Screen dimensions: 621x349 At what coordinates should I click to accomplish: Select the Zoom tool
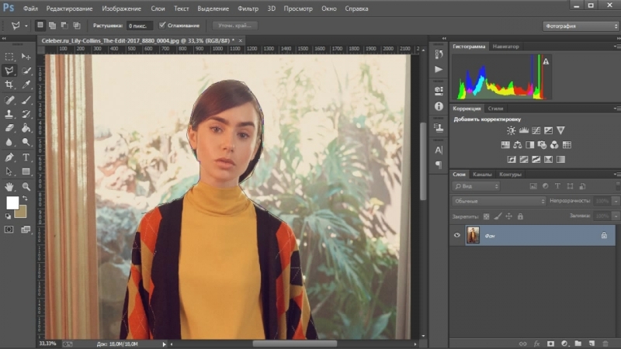(x=26, y=187)
